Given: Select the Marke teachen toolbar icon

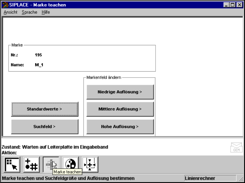Looking at the screenshot, I should pyautogui.click(x=51, y=165).
